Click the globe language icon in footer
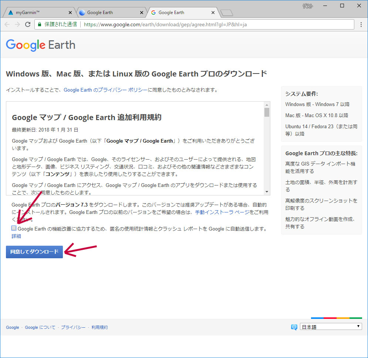The width and height of the screenshot is (368, 358). [294, 327]
